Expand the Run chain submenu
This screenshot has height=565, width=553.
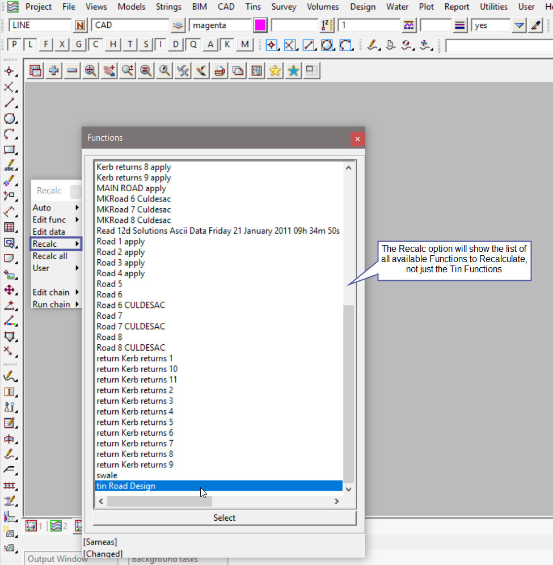55,304
